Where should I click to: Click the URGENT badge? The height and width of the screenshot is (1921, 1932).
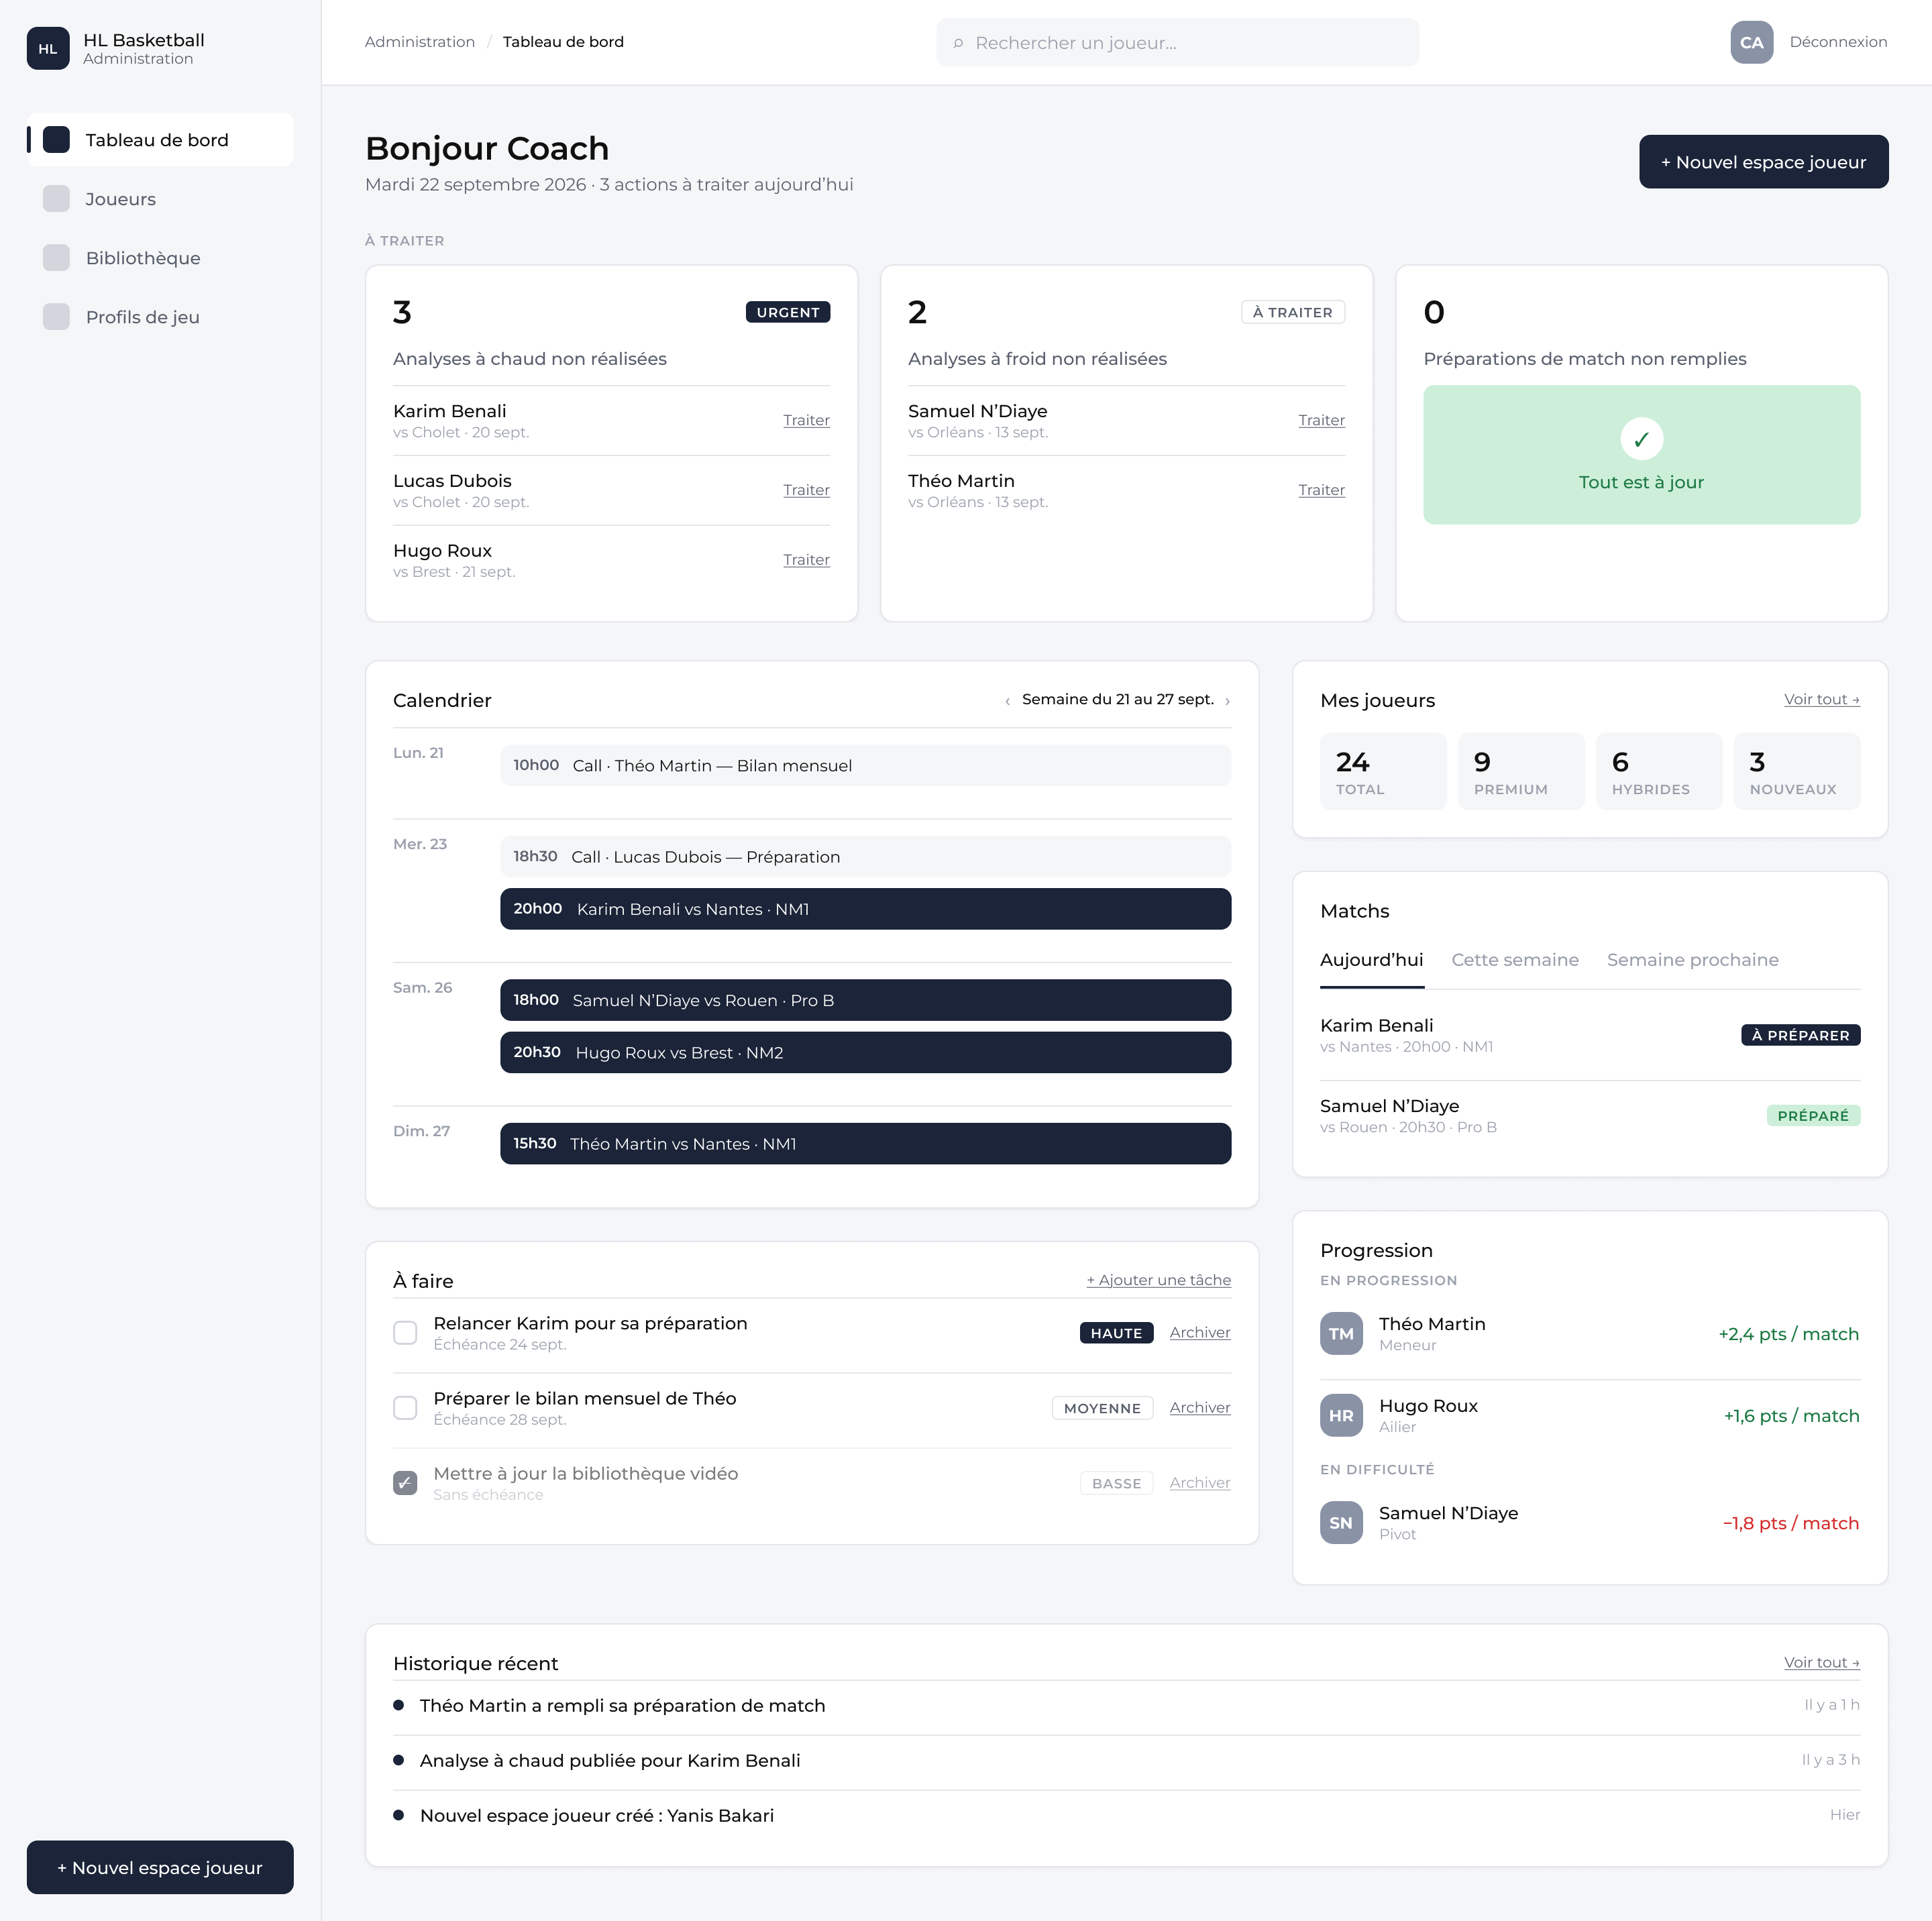[x=788, y=312]
